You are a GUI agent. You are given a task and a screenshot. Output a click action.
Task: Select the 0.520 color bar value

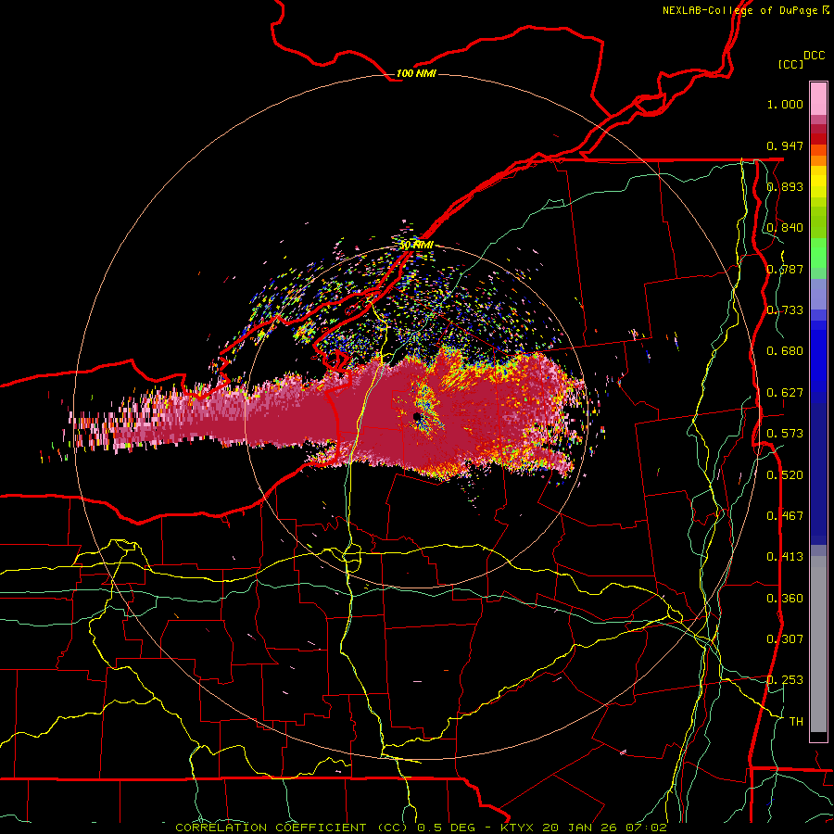pos(785,475)
